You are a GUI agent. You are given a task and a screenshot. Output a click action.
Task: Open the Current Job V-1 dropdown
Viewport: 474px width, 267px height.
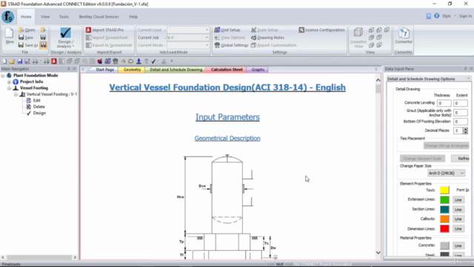207,38
